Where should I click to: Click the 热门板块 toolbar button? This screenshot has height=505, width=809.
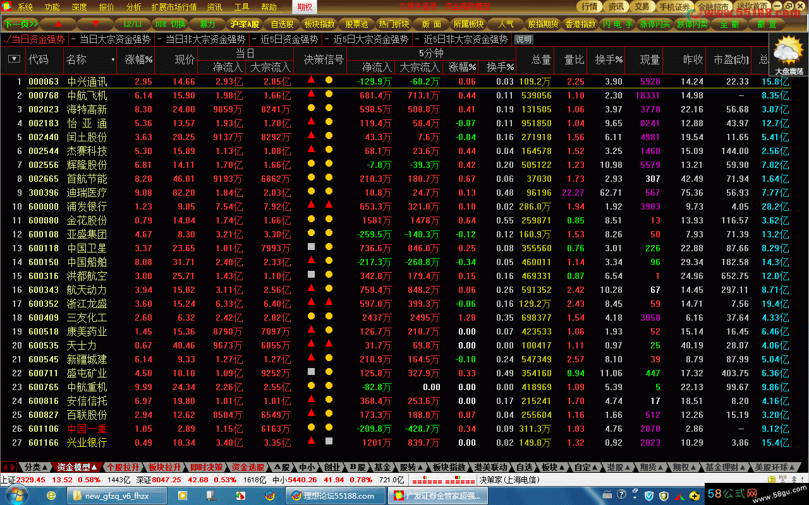point(394,24)
